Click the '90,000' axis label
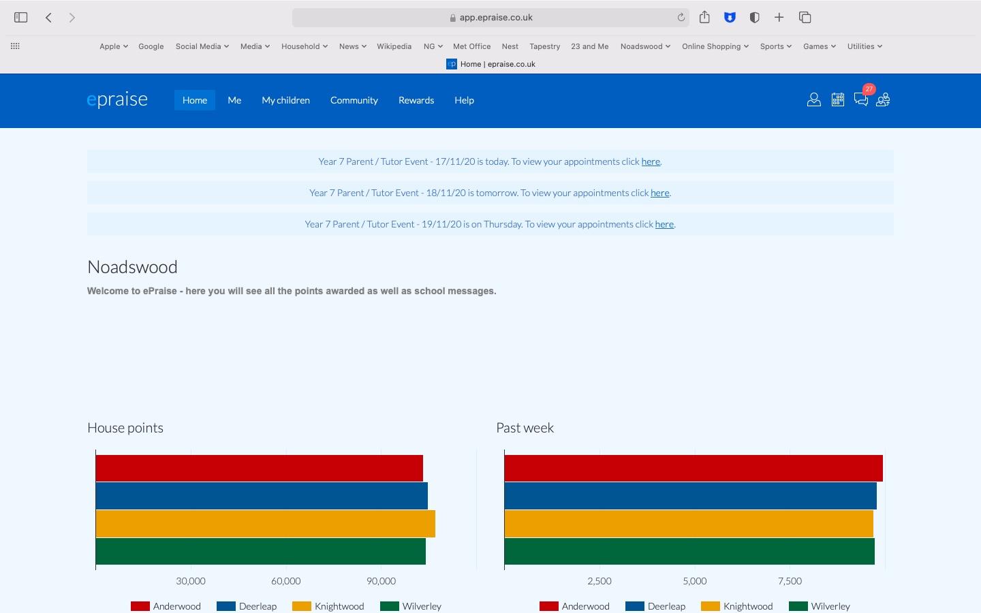This screenshot has height=613, width=981. click(381, 581)
